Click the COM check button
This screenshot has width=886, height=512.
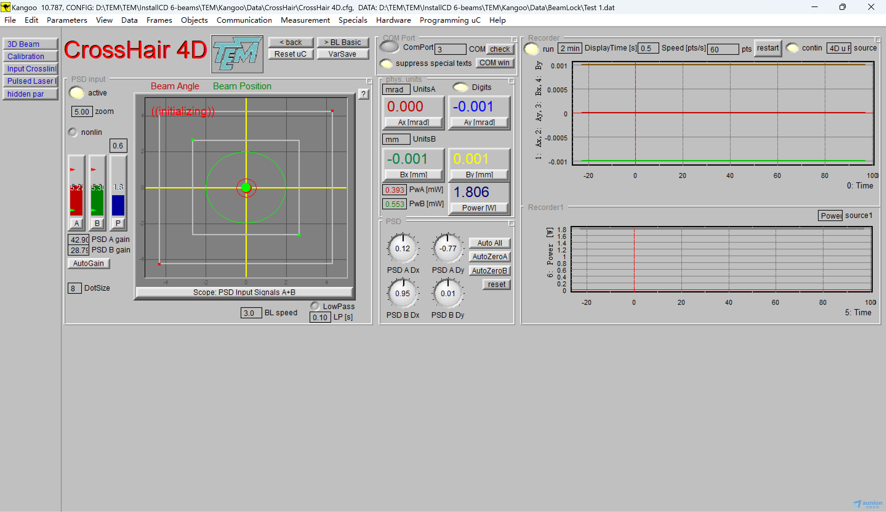click(x=500, y=49)
